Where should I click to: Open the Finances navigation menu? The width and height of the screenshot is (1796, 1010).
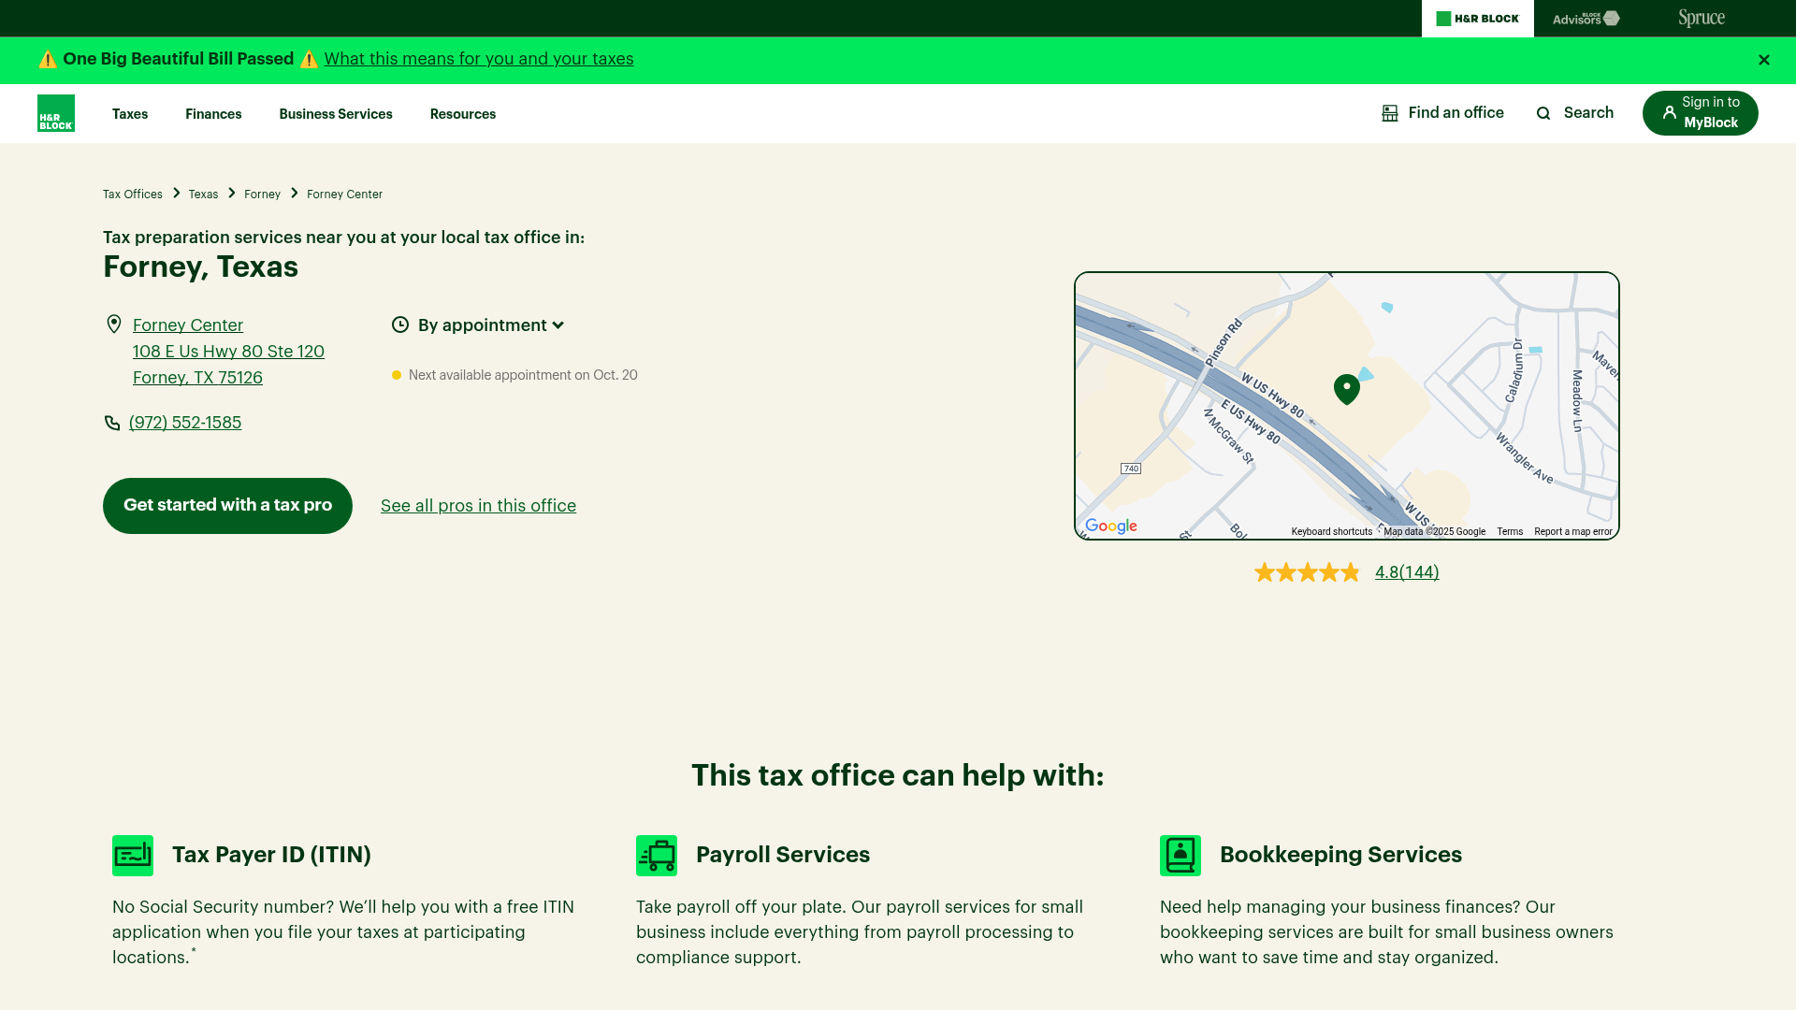(213, 114)
